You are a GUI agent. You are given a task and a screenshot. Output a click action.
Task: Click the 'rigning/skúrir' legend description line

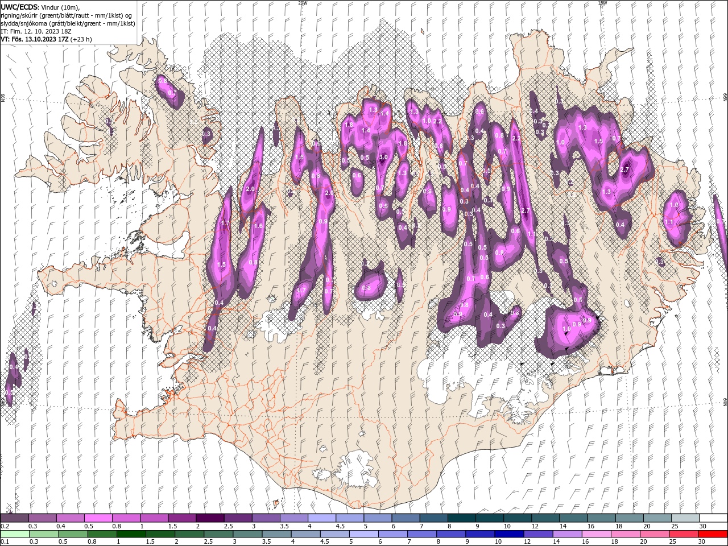[x=66, y=15]
